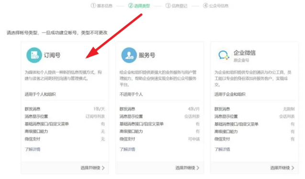Click step ③ 信息登记 in progress bar
The width and height of the screenshot is (305, 179).
click(176, 6)
